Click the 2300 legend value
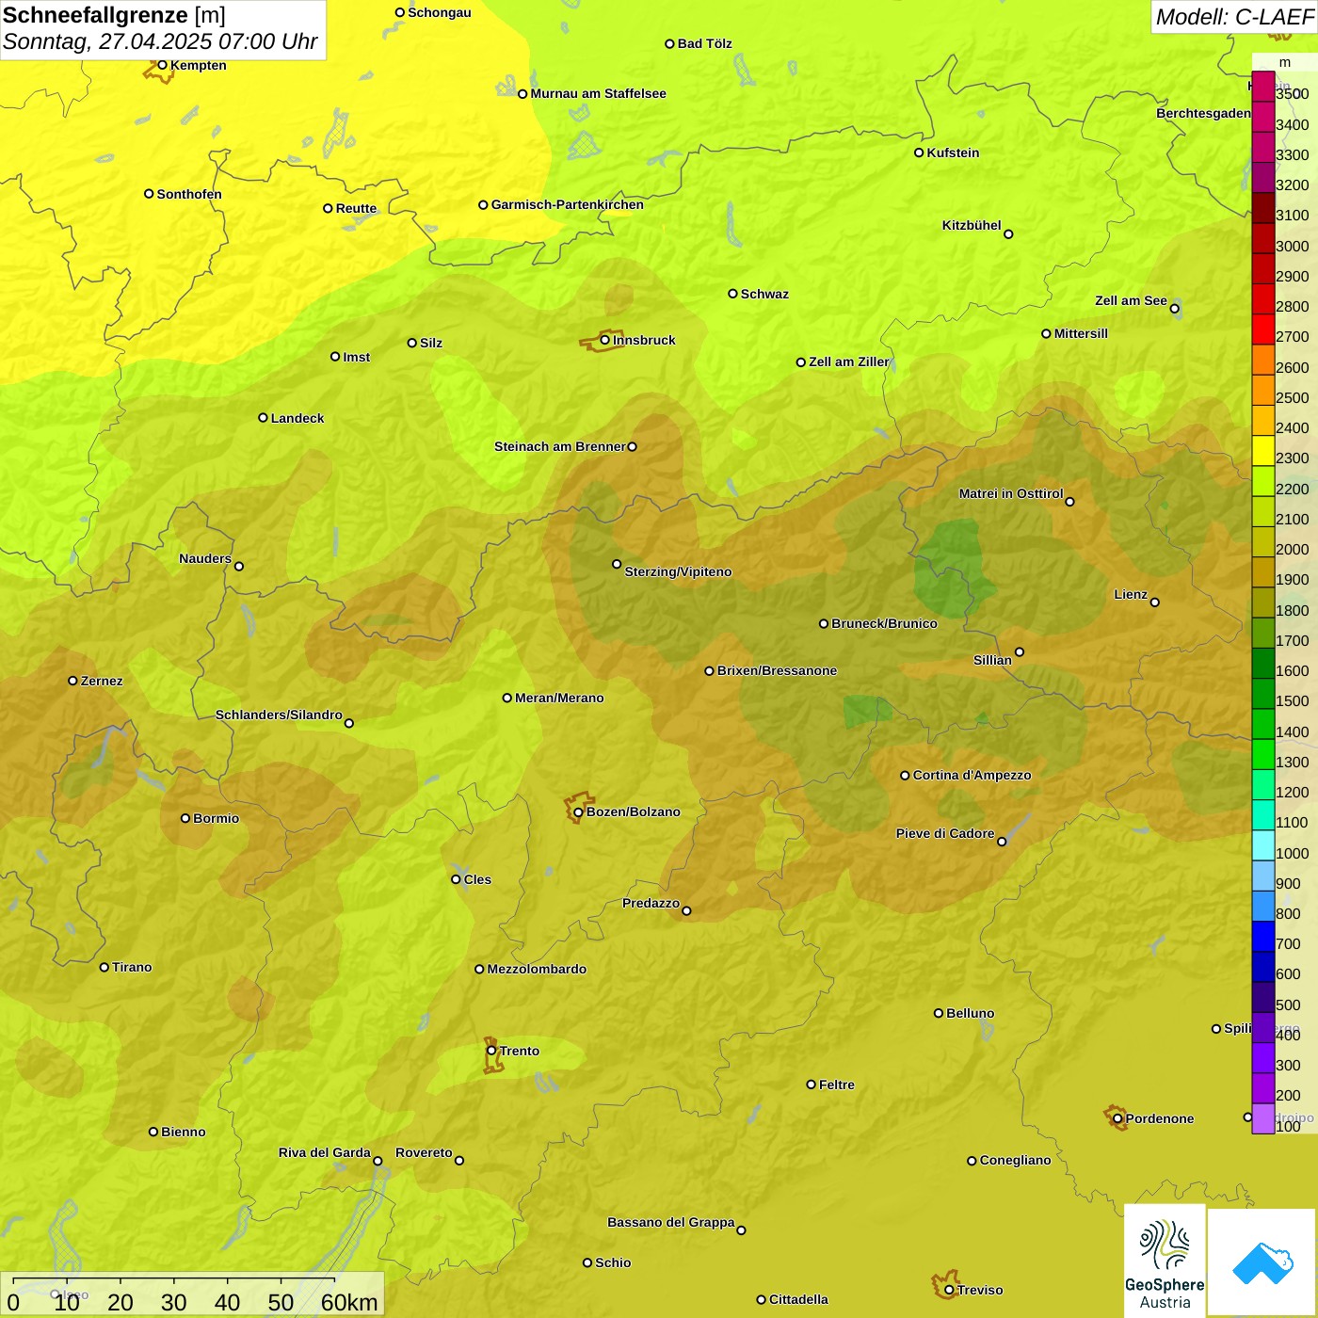The image size is (1318, 1318). (x=1292, y=458)
